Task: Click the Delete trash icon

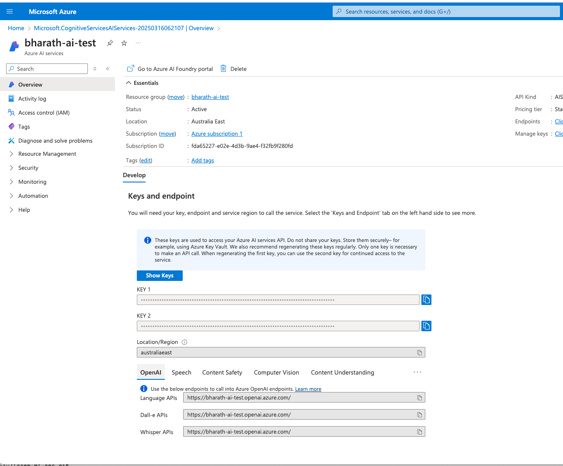Action: coord(223,68)
